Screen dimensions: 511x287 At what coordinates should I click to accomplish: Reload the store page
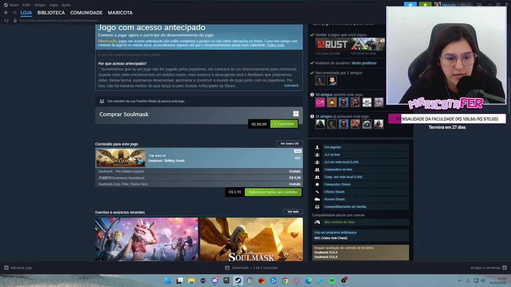[x=6, y=20]
